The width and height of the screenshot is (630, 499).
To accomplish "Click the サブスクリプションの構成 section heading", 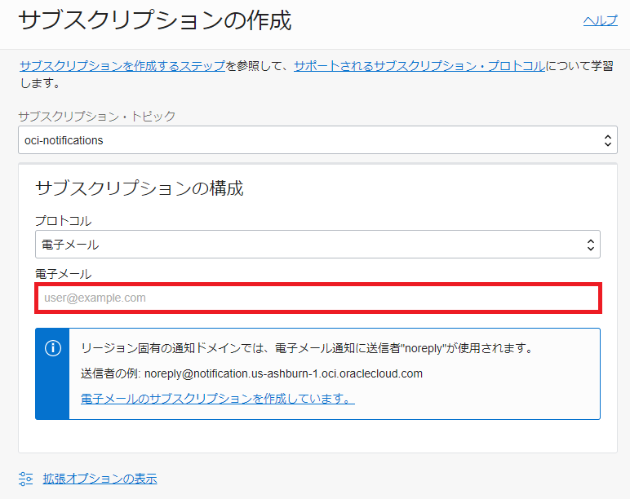I will point(140,188).
